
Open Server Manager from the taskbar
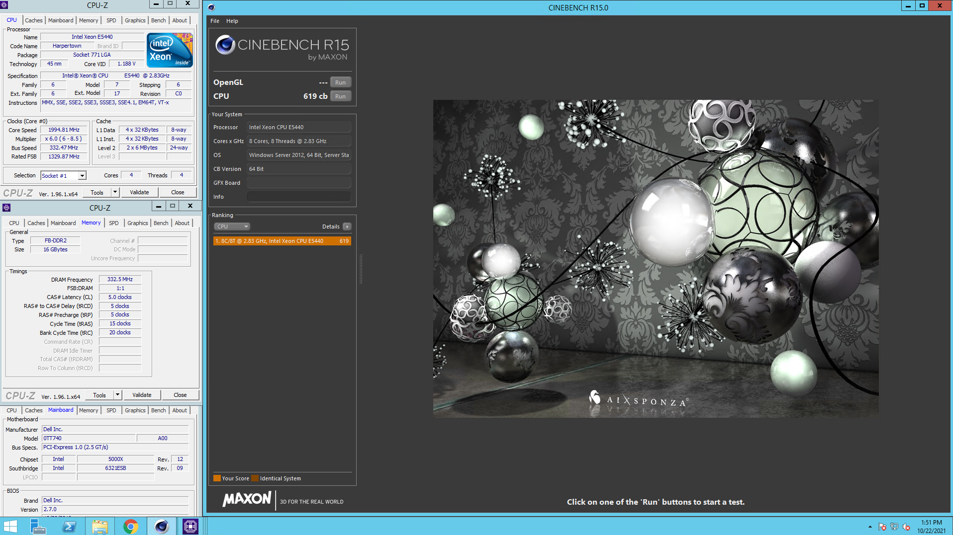pos(38,526)
